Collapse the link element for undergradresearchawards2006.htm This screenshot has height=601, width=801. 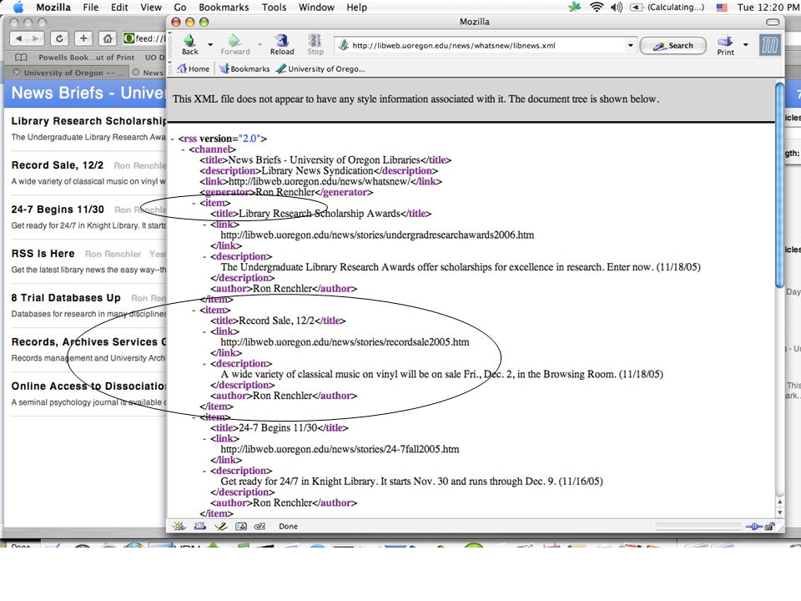[x=205, y=225]
